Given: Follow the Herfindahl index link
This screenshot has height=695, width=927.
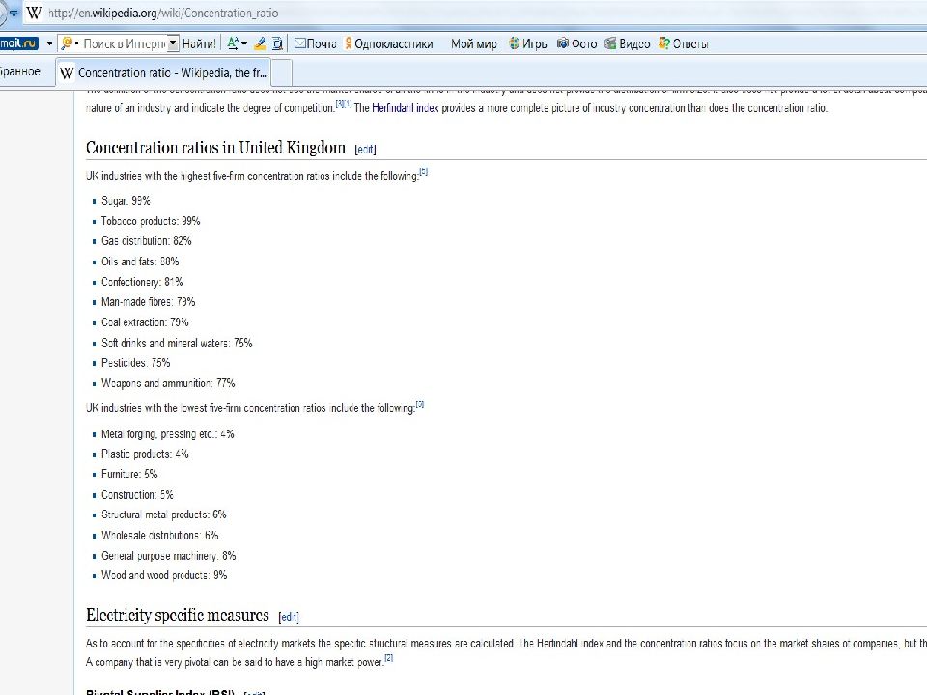Looking at the screenshot, I should (406, 107).
